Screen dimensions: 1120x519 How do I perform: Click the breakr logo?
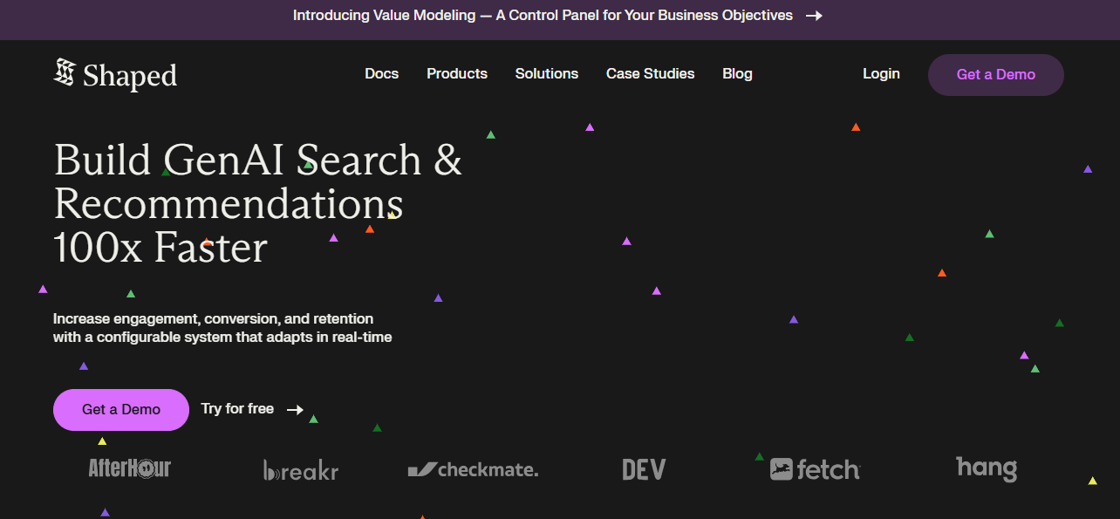(x=301, y=470)
